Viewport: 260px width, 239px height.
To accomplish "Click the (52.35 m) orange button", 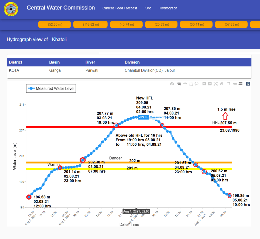I will pos(55,24).
